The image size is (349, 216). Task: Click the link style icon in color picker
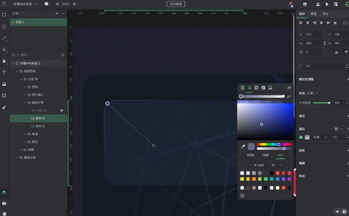289,87
